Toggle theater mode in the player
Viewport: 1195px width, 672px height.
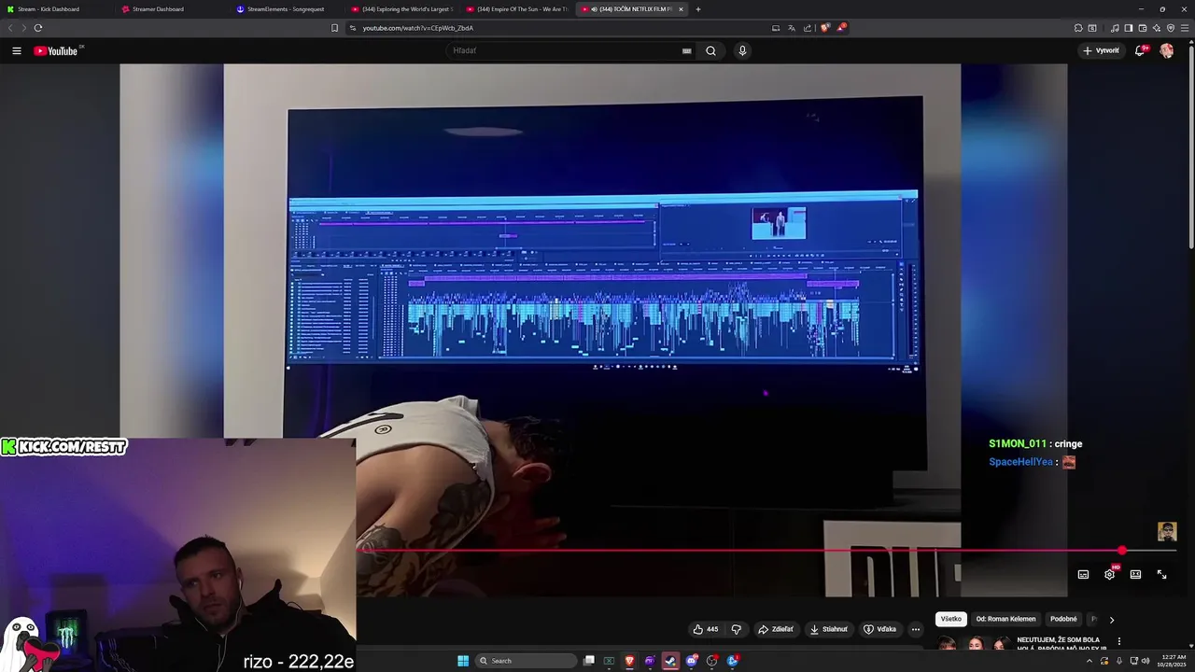click(x=1135, y=574)
